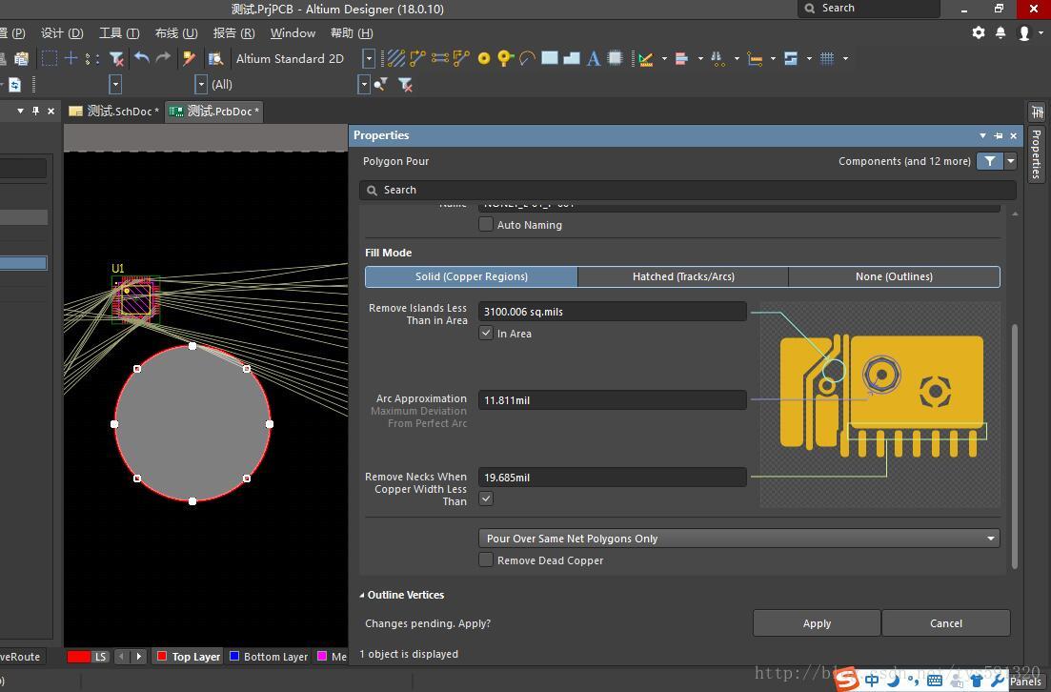The height and width of the screenshot is (692, 1051).
Task: Click the Properties panel Search field
Action: (x=687, y=190)
